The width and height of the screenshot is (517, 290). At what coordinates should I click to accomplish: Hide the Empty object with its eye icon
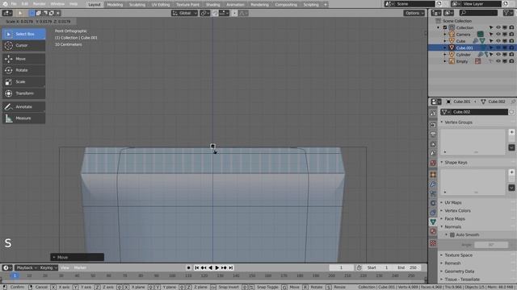(498, 61)
